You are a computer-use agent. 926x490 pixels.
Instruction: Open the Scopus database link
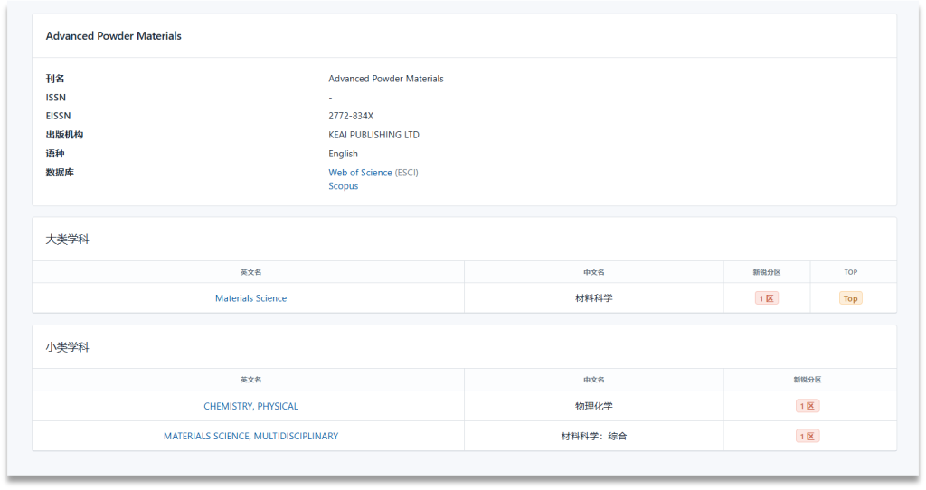coord(343,186)
